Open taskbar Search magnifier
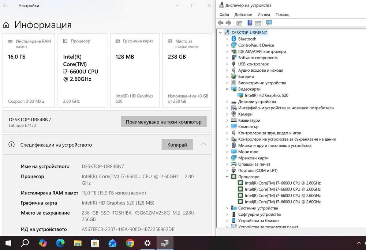 pyautogui.click(x=25, y=243)
